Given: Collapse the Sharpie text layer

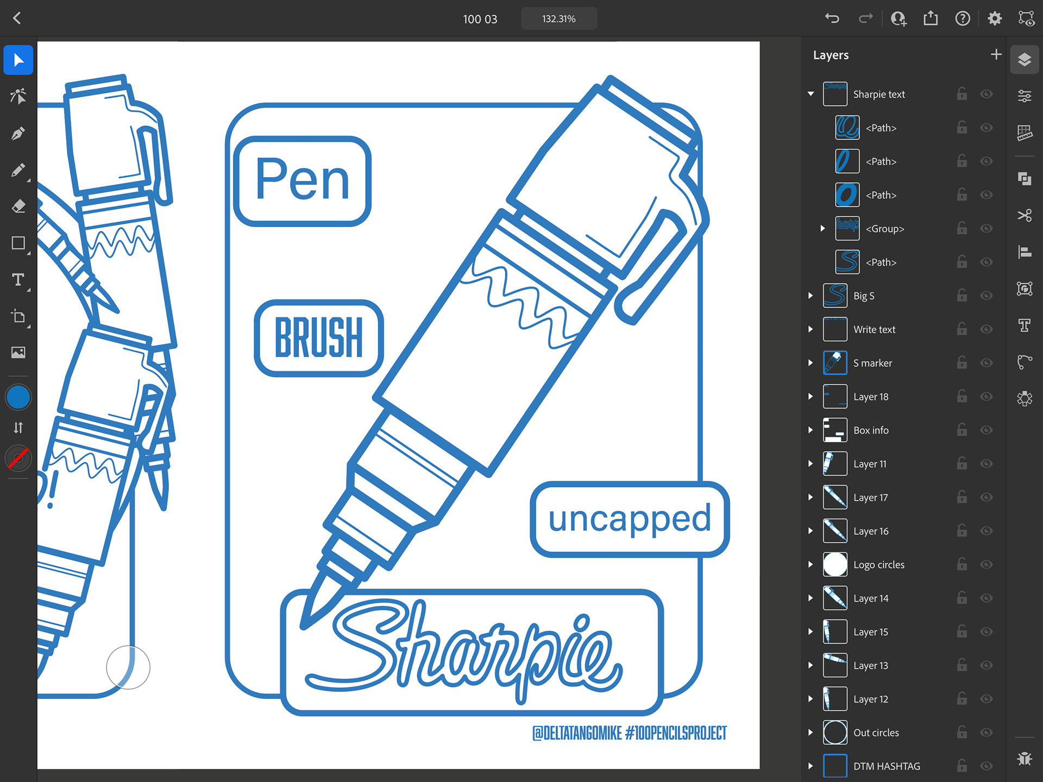Looking at the screenshot, I should tap(810, 94).
